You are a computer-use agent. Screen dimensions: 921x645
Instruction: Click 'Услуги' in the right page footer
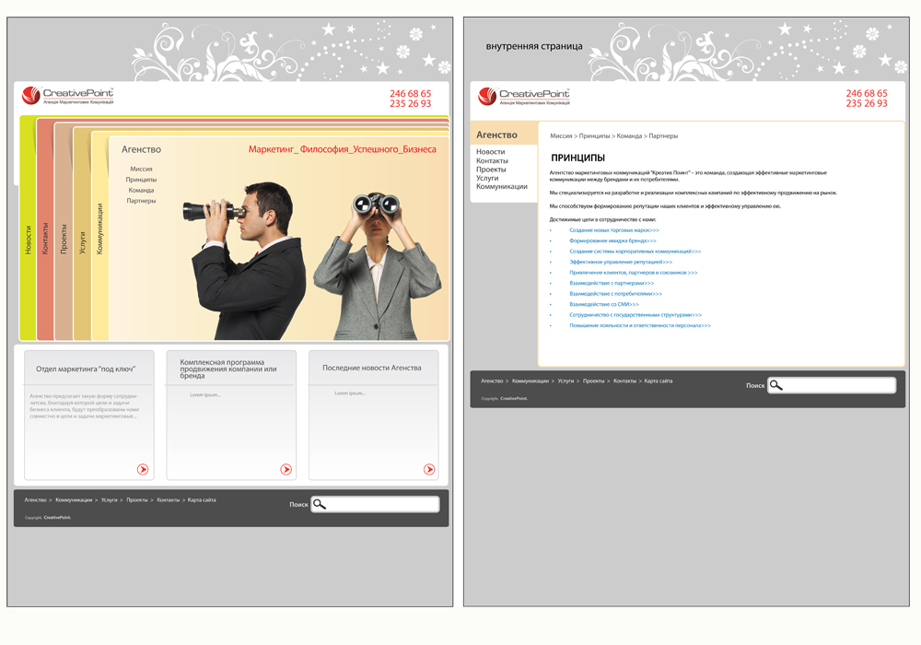[565, 381]
